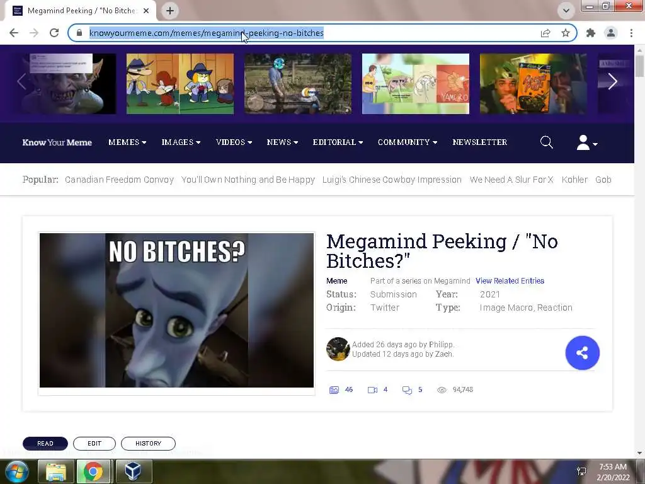The image size is (645, 484).
Task: Click the padlock site info icon
Action: [x=79, y=33]
